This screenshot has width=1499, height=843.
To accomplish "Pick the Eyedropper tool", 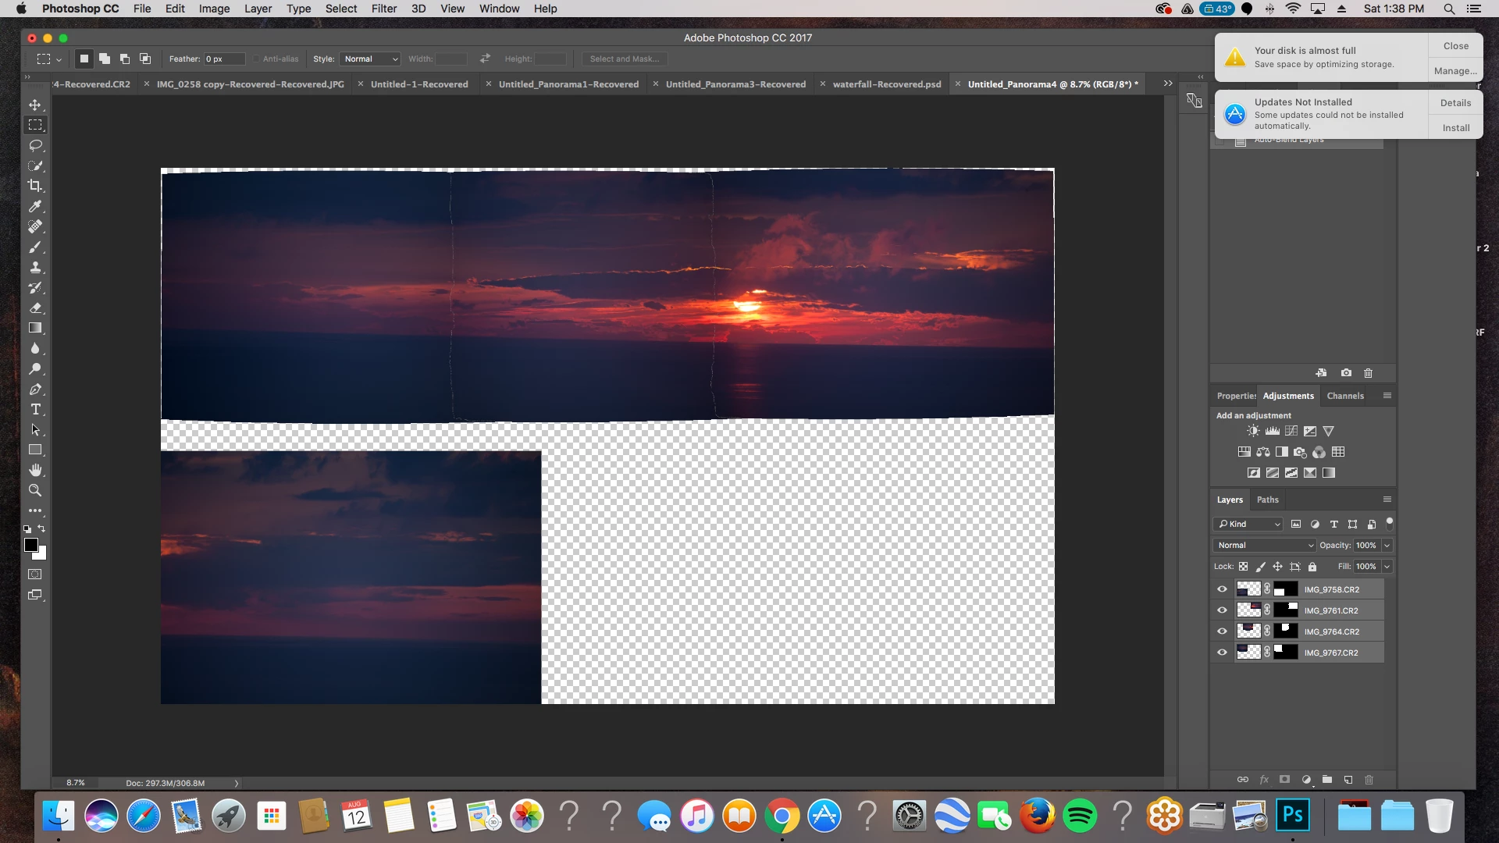I will [x=35, y=206].
